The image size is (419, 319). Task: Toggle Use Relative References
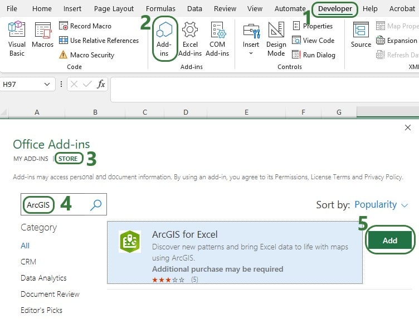pos(99,40)
